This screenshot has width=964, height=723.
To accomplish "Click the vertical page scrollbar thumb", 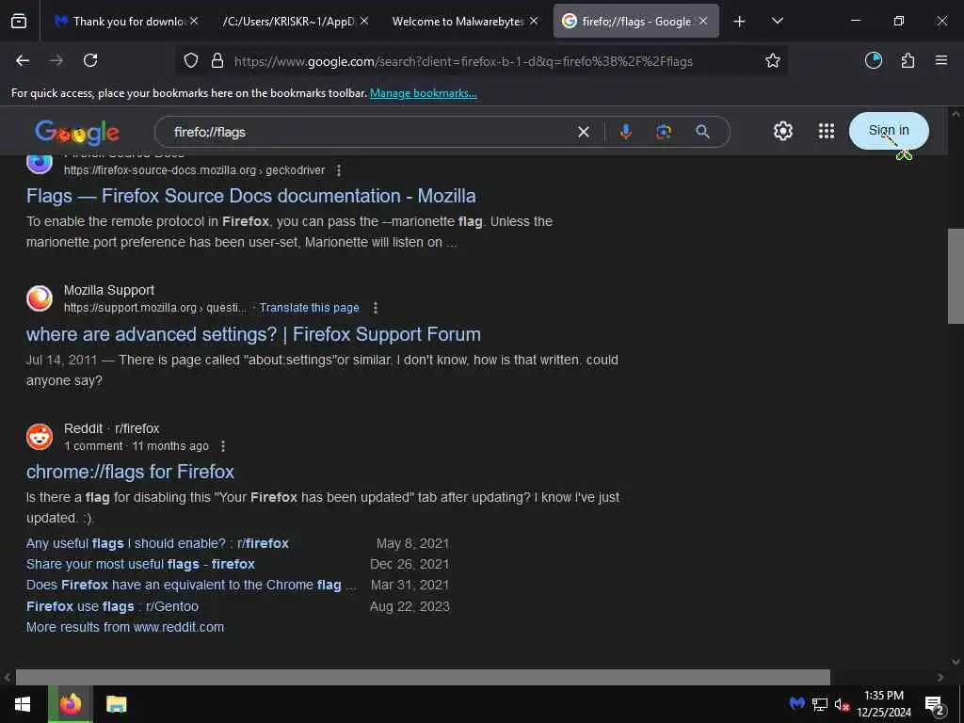I will 956,276.
